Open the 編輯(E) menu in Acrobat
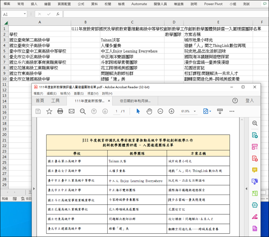Image resolution: width=269 pixels, height=237 pixels. point(52,94)
